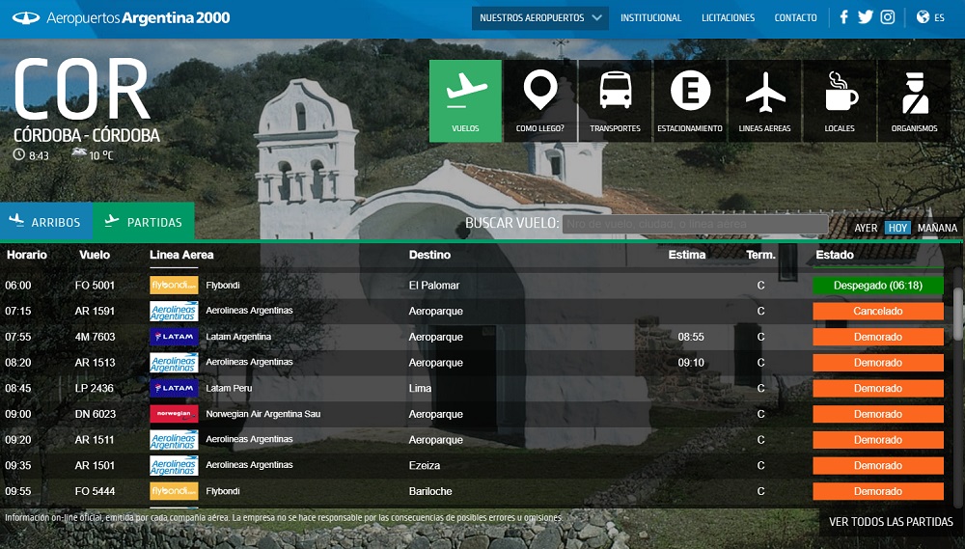Click the Demorado status on 4M 7603
The width and height of the screenshot is (965, 549).
[877, 337]
